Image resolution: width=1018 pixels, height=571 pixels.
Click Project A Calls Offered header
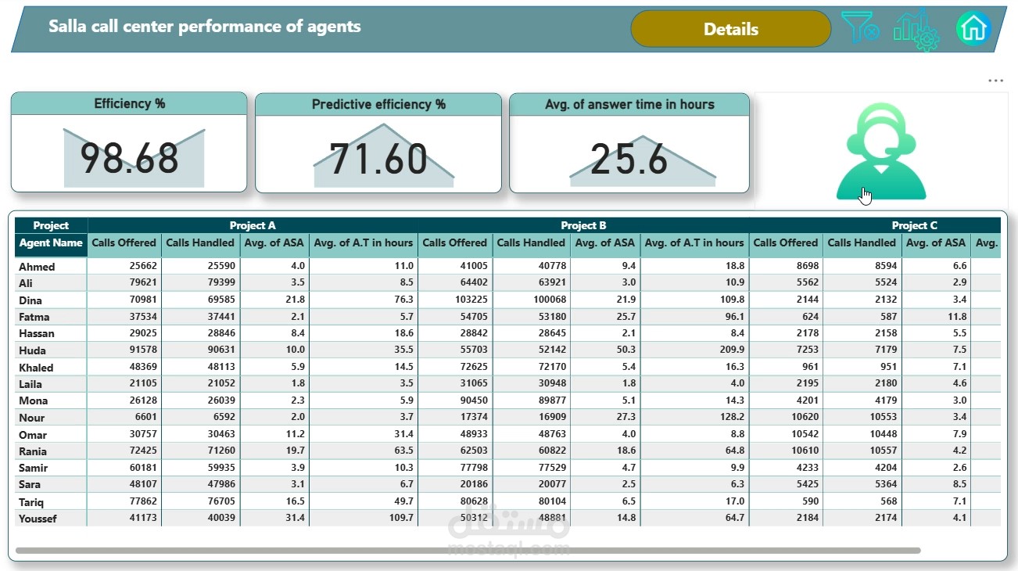[x=124, y=242]
